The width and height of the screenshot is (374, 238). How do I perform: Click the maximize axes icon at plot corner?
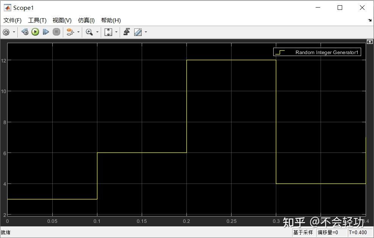(x=369, y=42)
